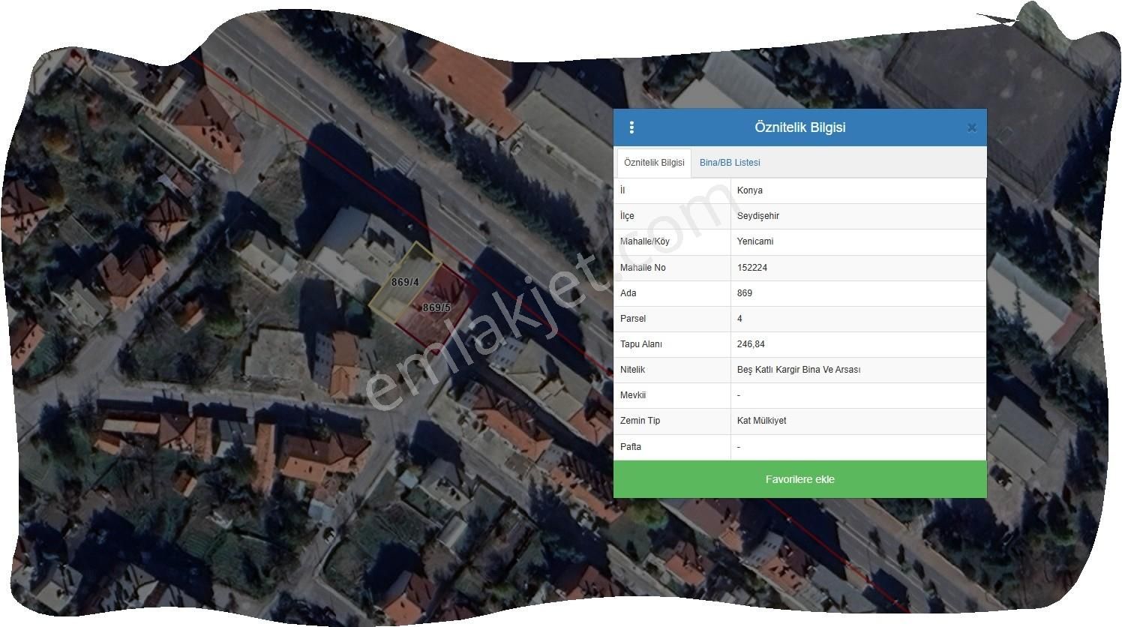Image resolution: width=1122 pixels, height=627 pixels.
Task: Click the Seydişehir district value
Action: tap(757, 216)
